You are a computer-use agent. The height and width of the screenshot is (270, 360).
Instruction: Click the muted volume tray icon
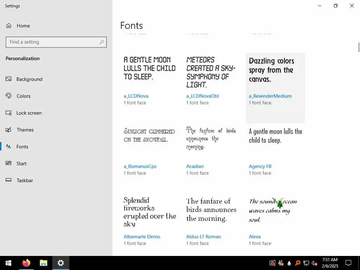pos(315,263)
